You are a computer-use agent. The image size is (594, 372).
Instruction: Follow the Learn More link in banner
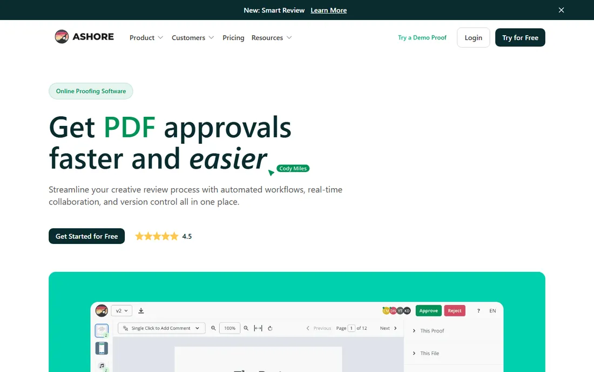click(328, 10)
